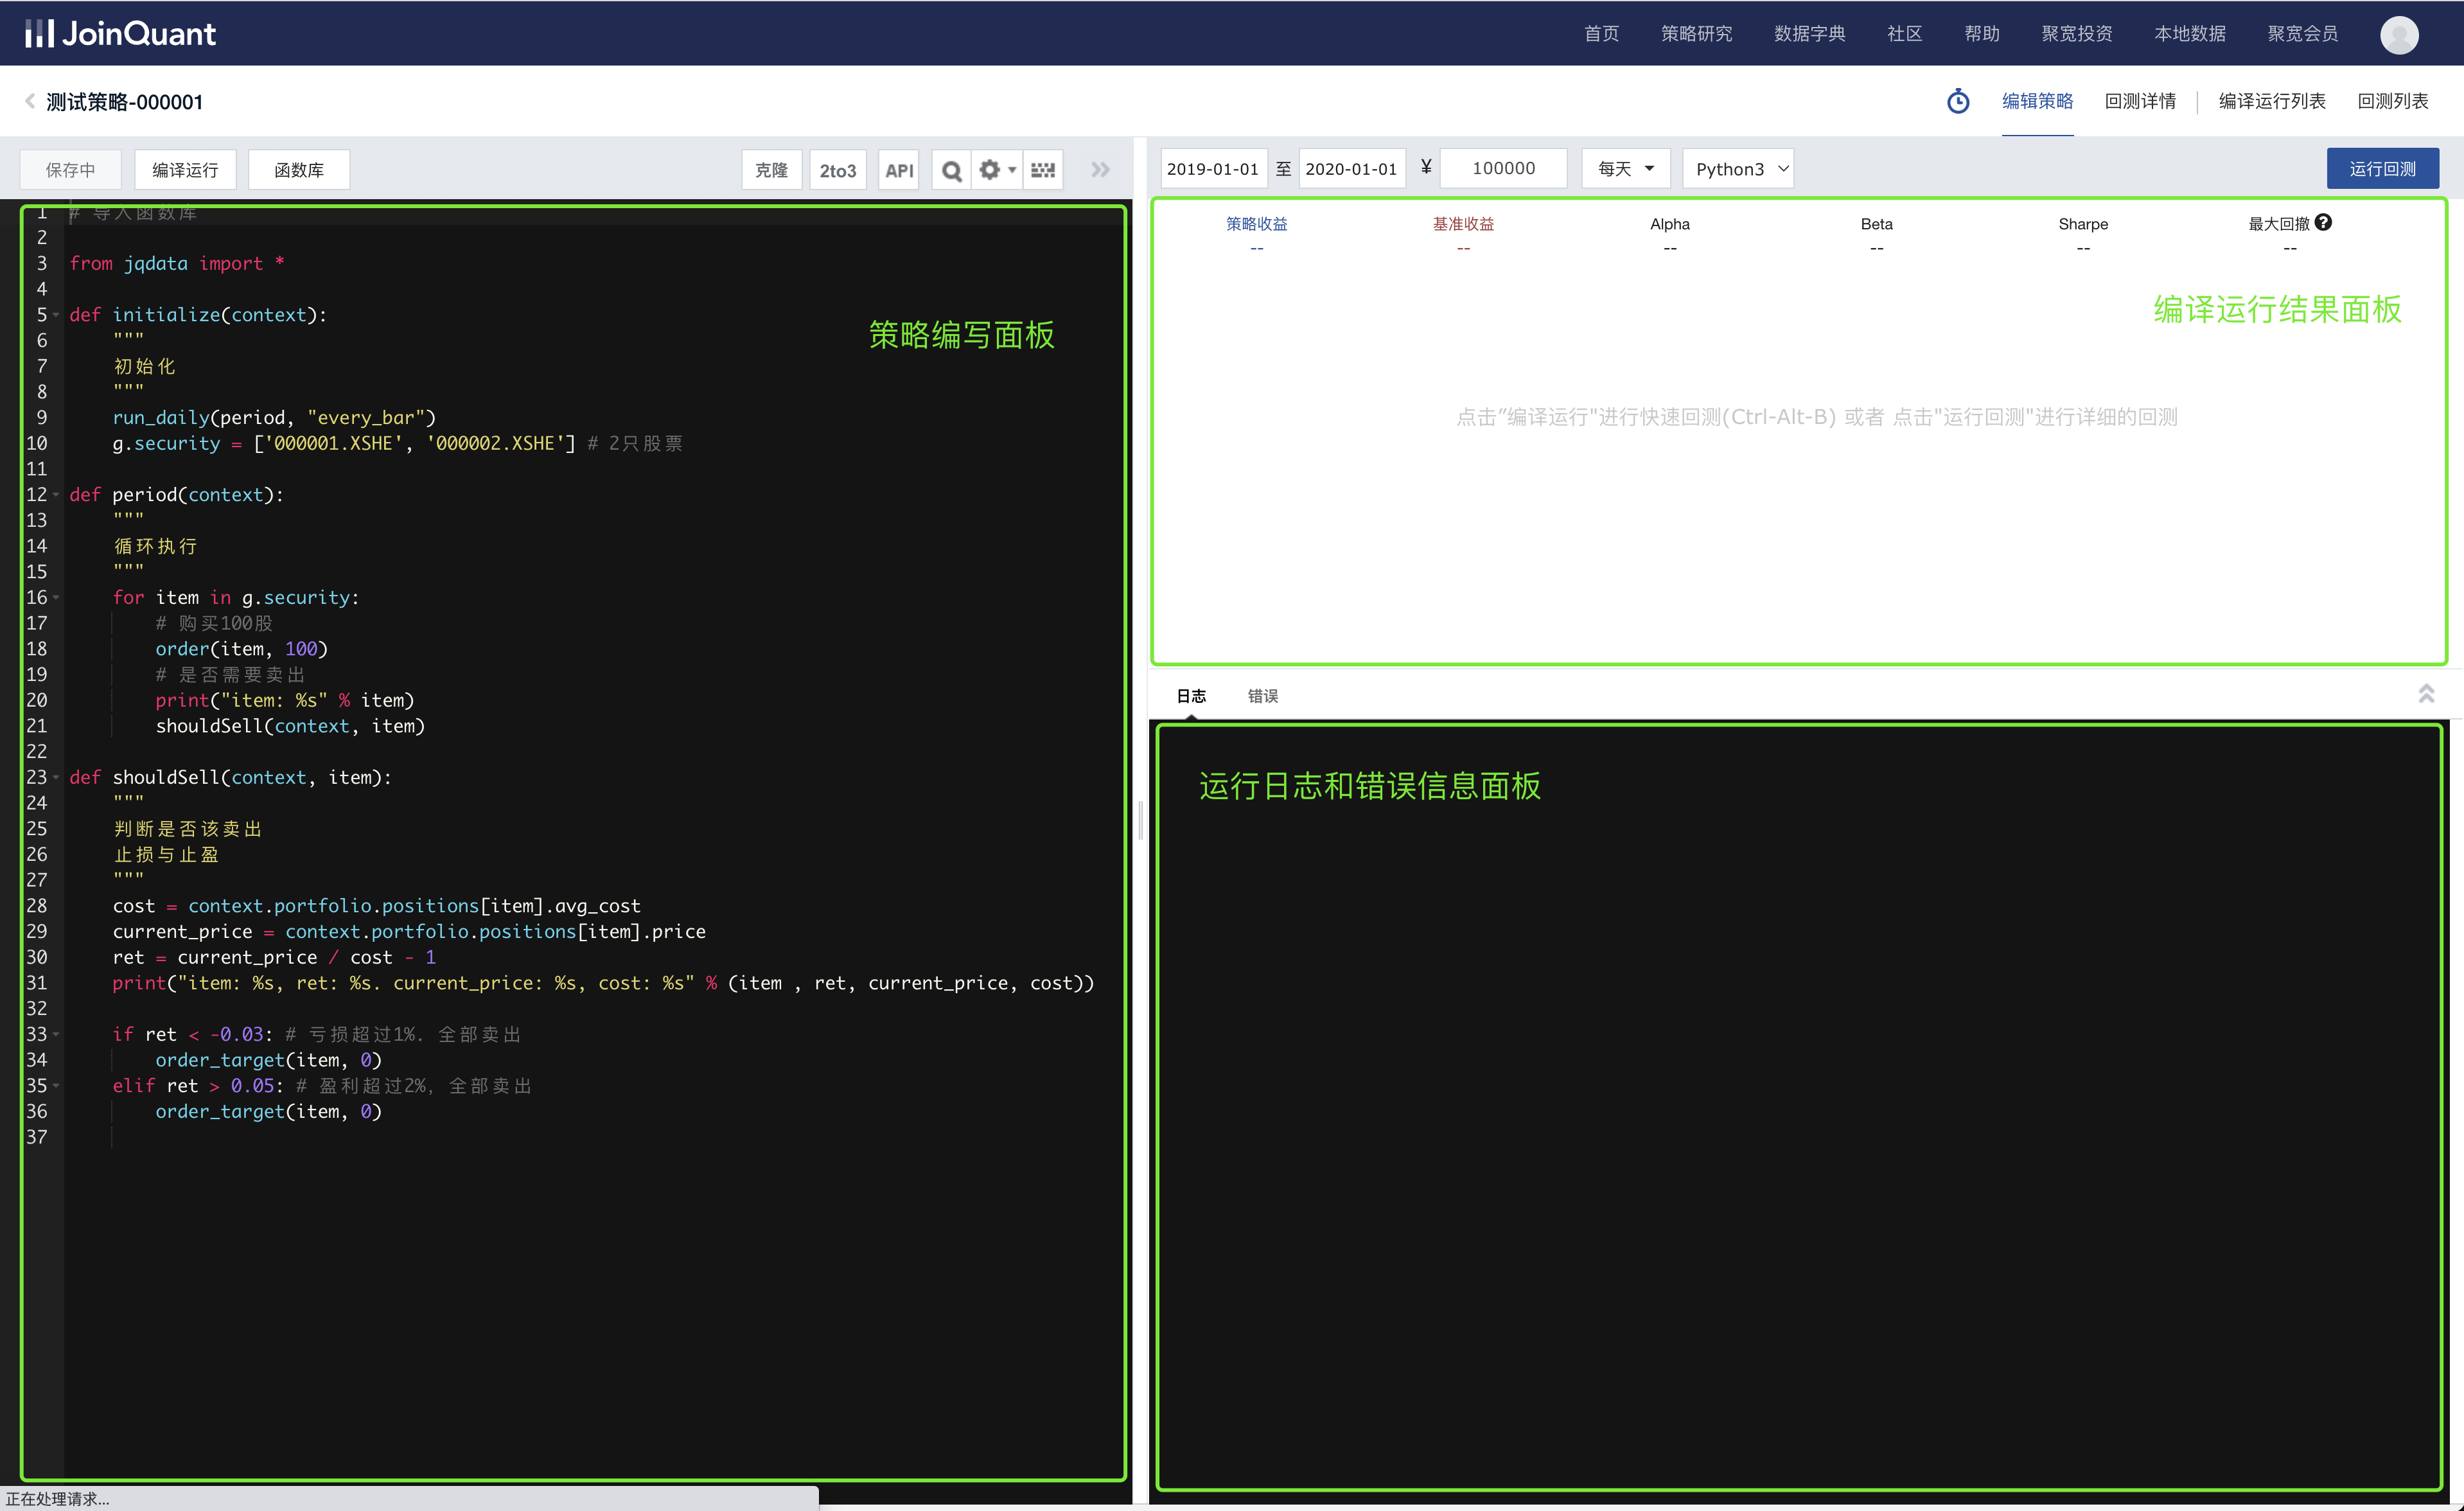2464x1511 pixels.
Task: Open 数据字典 in the top menu
Action: pyautogui.click(x=1809, y=34)
